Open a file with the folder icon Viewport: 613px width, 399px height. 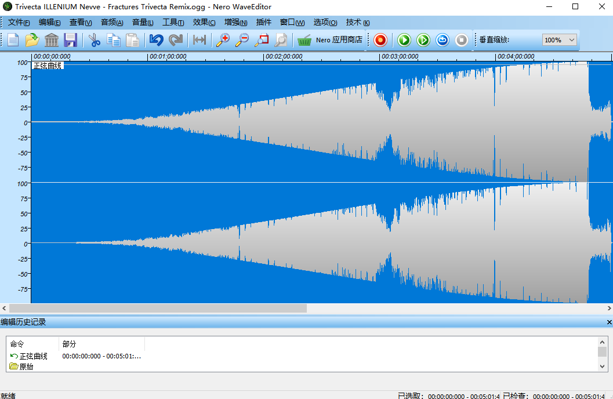point(32,40)
